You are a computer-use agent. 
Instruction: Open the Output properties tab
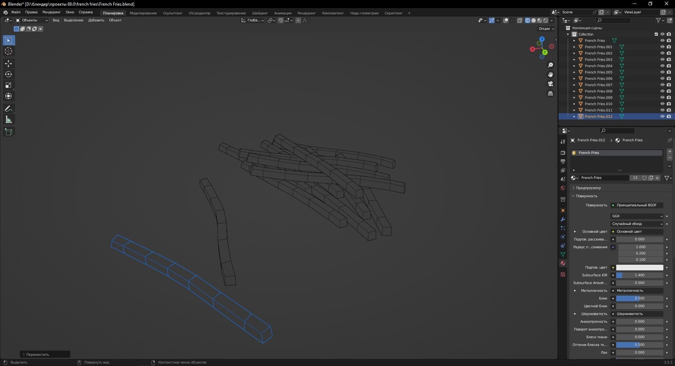[563, 161]
